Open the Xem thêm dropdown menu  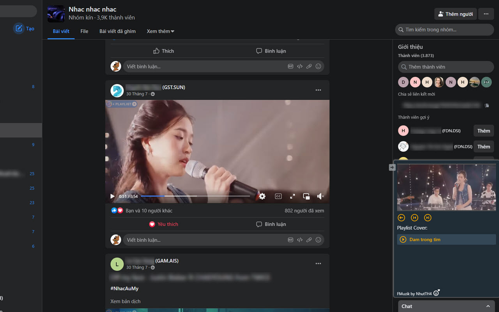click(160, 31)
